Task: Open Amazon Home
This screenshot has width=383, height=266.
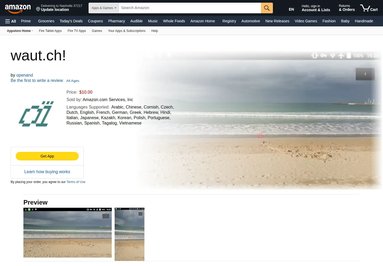Action: (203, 21)
